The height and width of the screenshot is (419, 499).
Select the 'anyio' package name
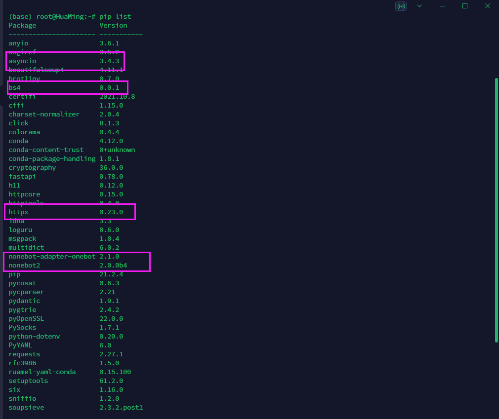[18, 43]
